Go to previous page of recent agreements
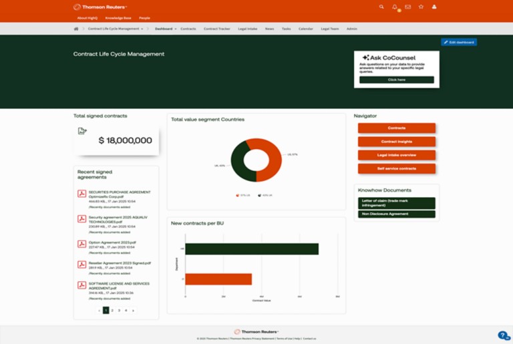 tap(99, 311)
